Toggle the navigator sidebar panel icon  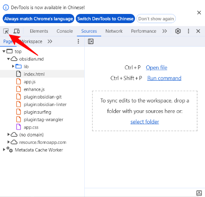click(x=91, y=41)
